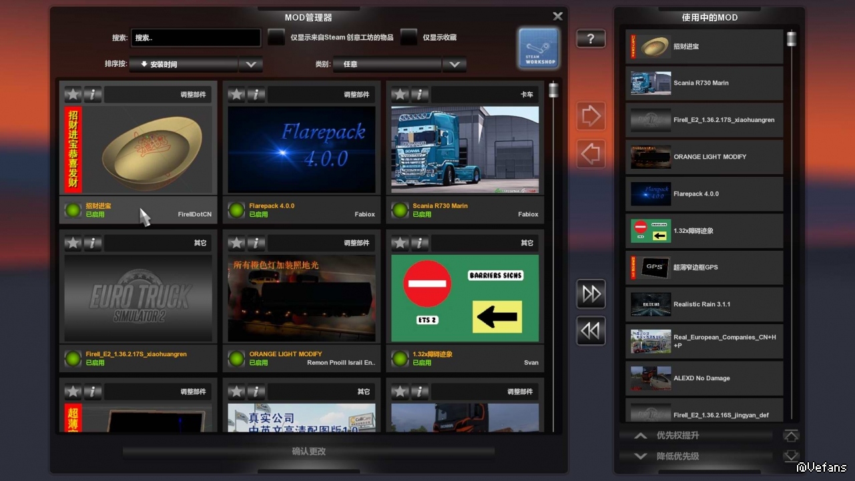
Task: Select the Euro Truck Simulator 2 logo thumbnail
Action: click(x=138, y=298)
